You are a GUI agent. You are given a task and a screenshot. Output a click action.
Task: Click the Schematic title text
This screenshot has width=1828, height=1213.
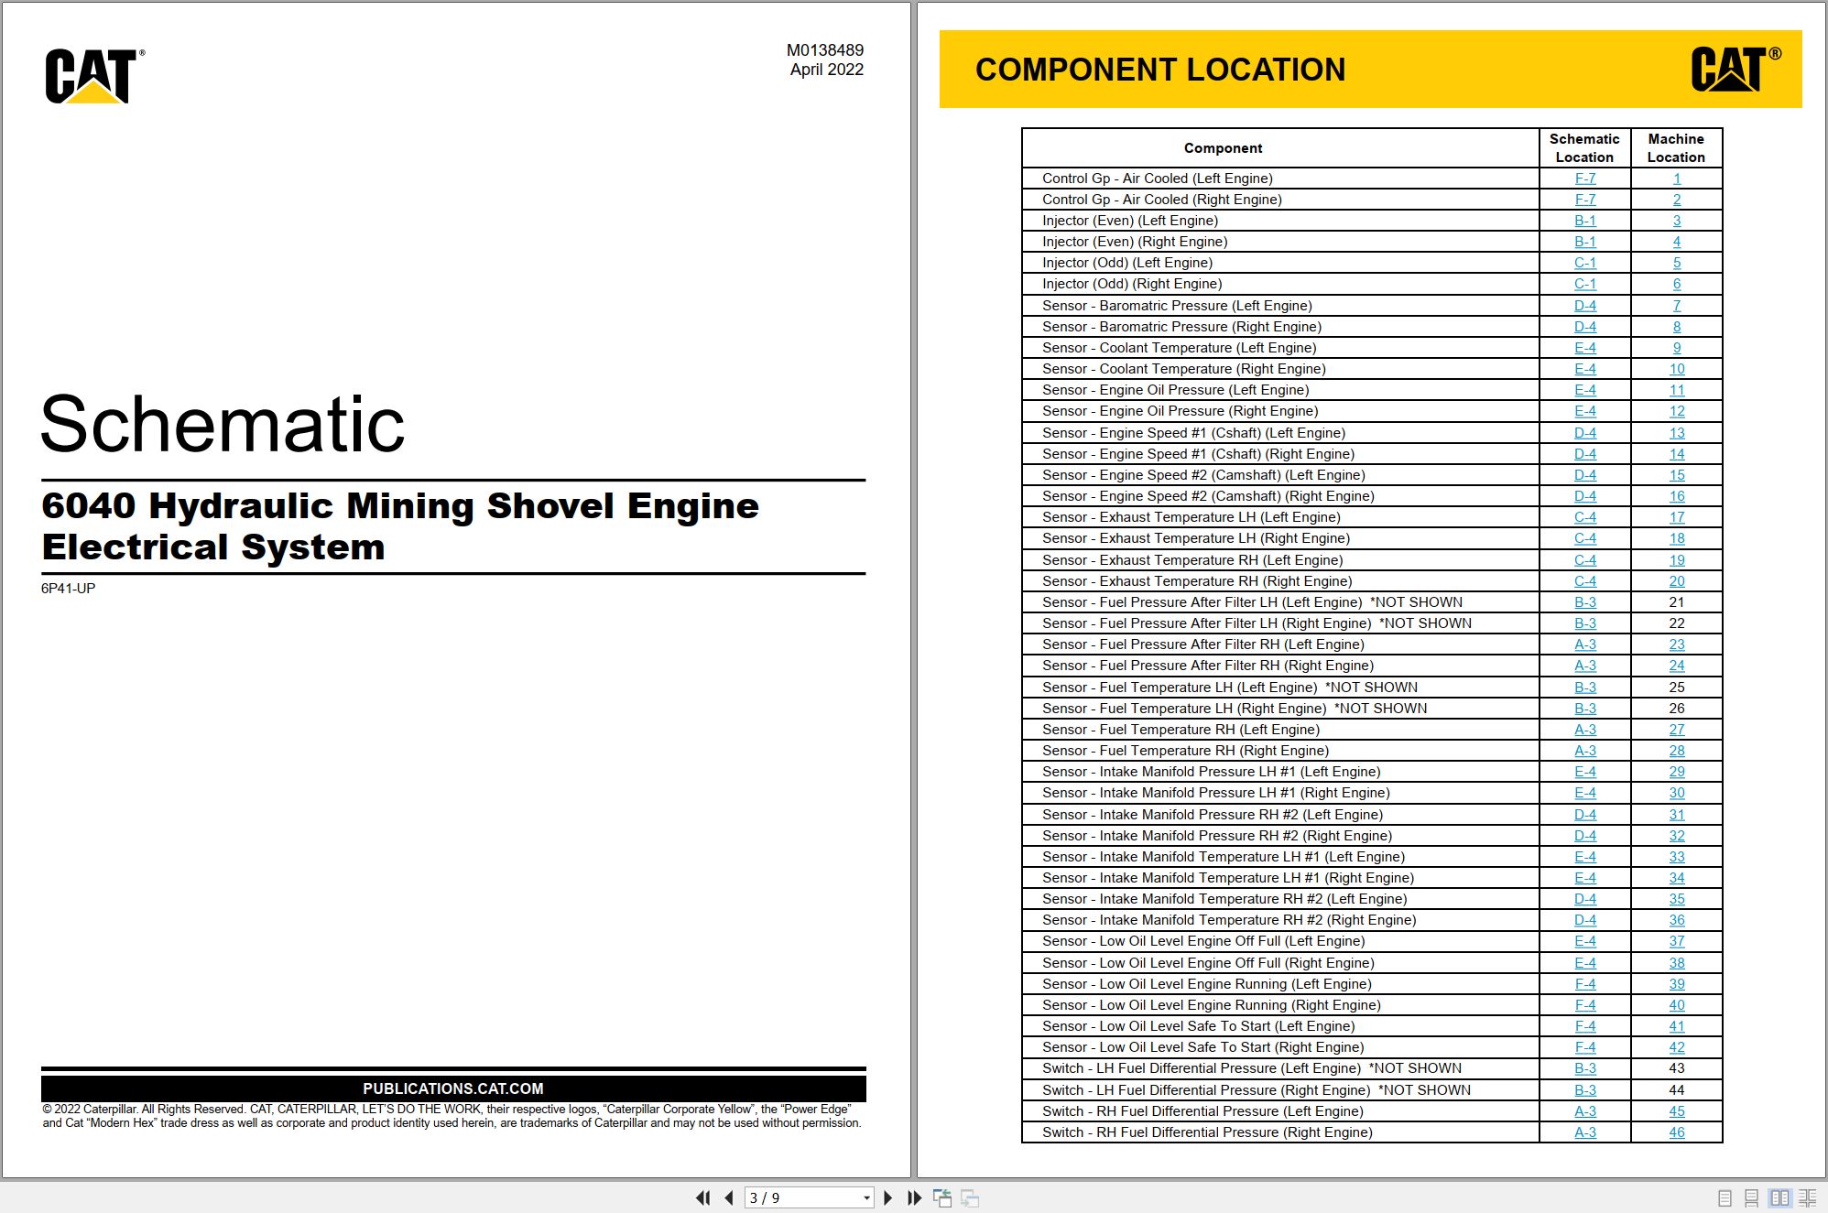[223, 424]
